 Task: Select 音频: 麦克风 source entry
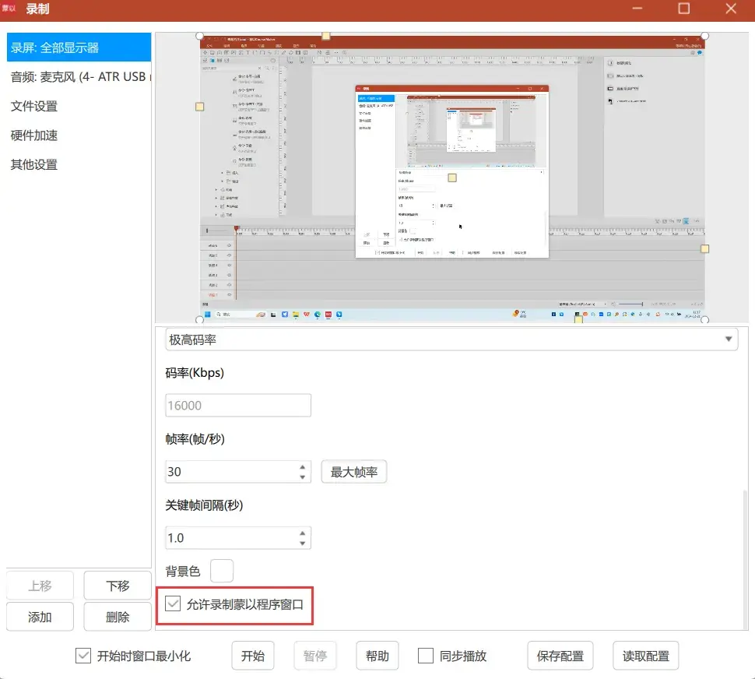(x=79, y=76)
